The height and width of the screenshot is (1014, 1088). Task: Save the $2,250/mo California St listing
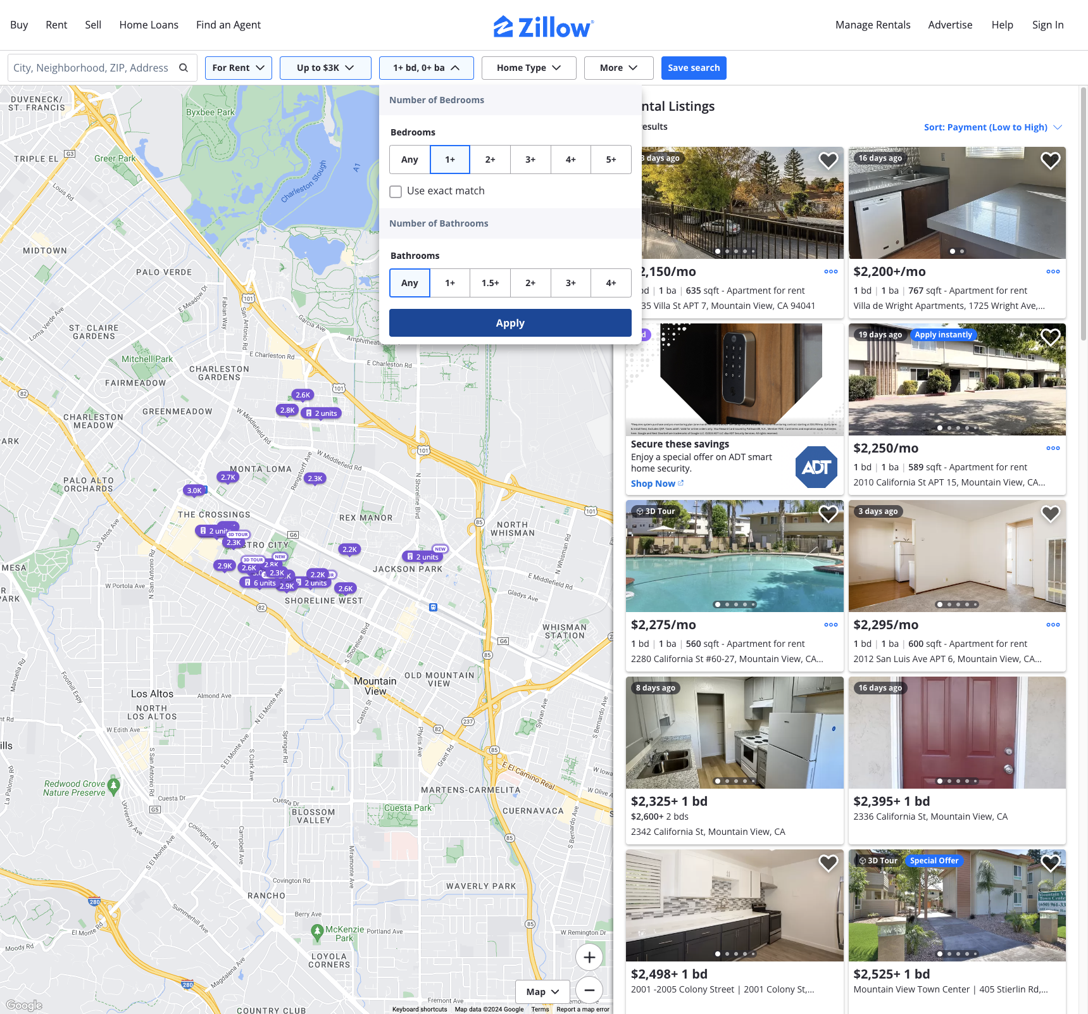1050,337
